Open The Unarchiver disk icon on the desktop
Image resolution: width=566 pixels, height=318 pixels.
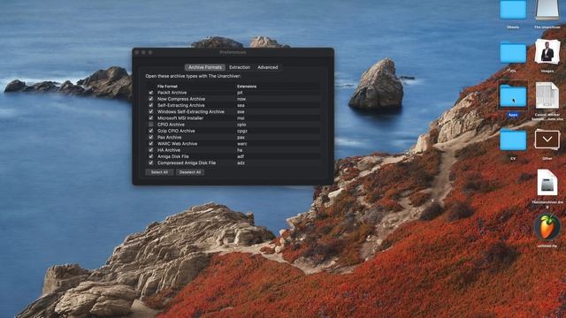pyautogui.click(x=547, y=10)
